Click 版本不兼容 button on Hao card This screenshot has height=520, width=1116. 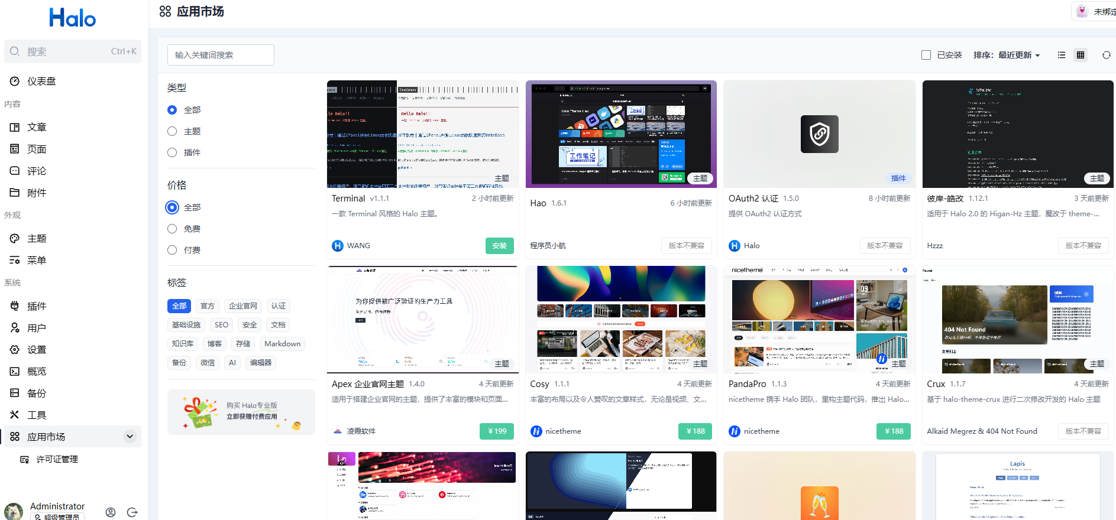click(x=687, y=246)
